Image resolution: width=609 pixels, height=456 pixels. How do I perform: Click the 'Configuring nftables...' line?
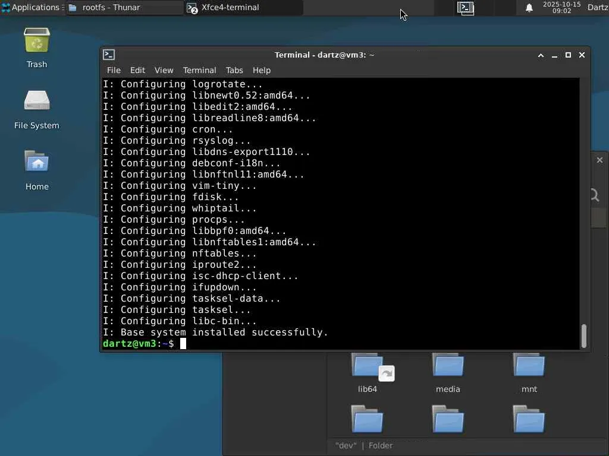(x=189, y=253)
